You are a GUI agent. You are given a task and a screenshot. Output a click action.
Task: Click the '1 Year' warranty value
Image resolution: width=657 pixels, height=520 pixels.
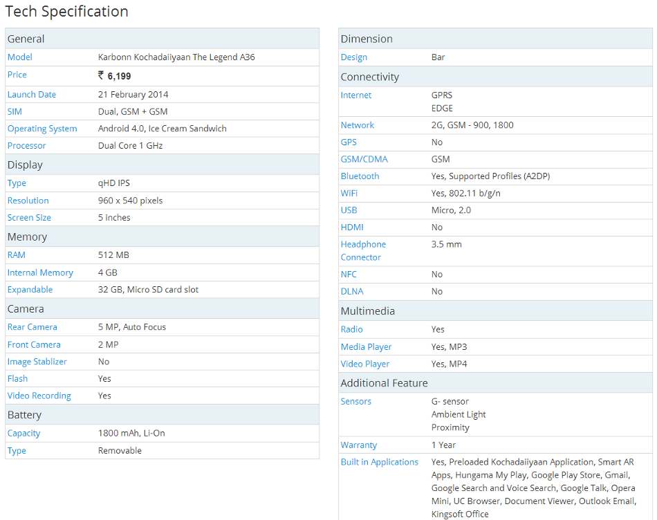(443, 445)
